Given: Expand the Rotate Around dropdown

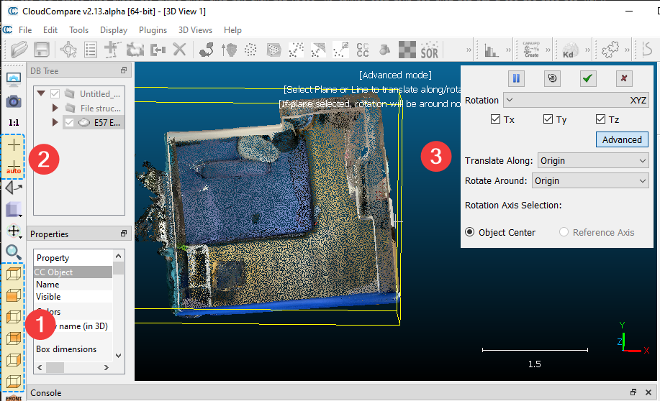Looking at the screenshot, I should [x=590, y=181].
